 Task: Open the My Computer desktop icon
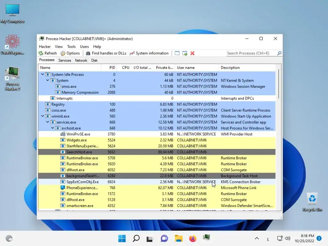click(x=12, y=13)
